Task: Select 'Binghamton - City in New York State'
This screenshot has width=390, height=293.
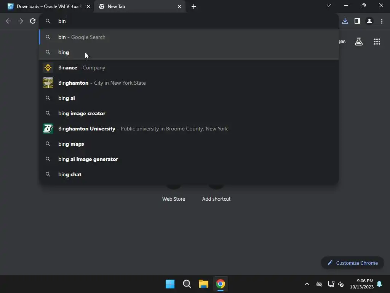Action: pyautogui.click(x=189, y=83)
